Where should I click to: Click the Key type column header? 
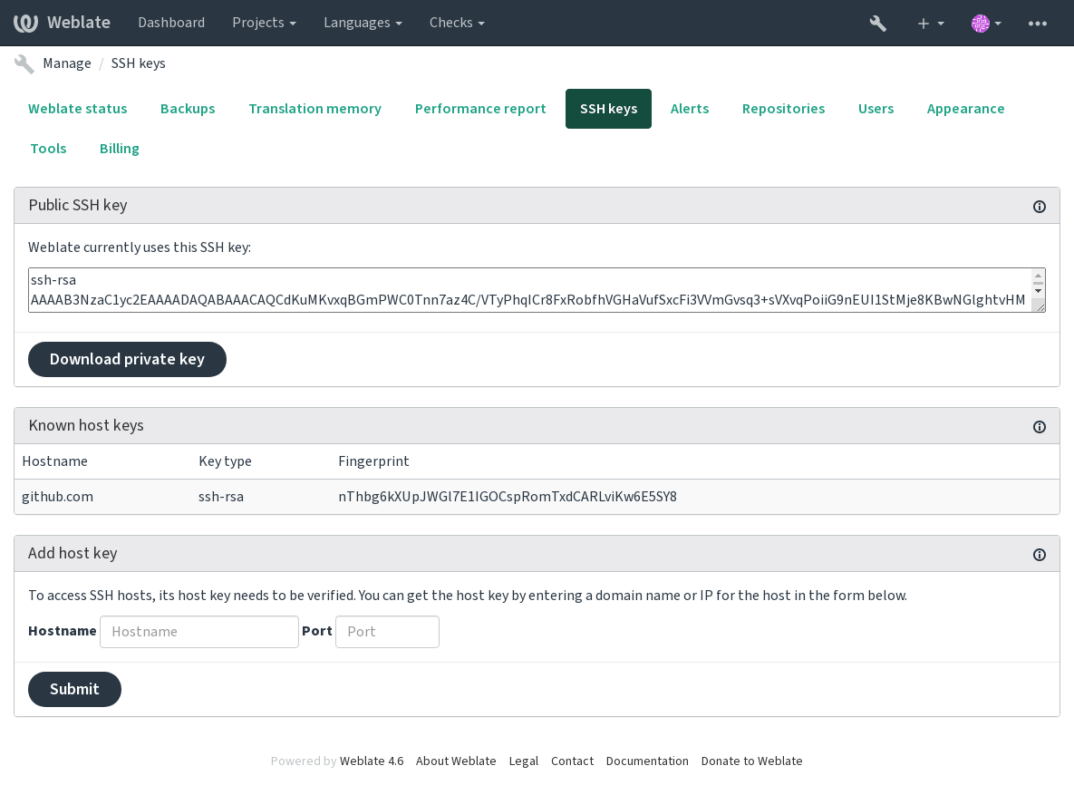click(x=226, y=461)
